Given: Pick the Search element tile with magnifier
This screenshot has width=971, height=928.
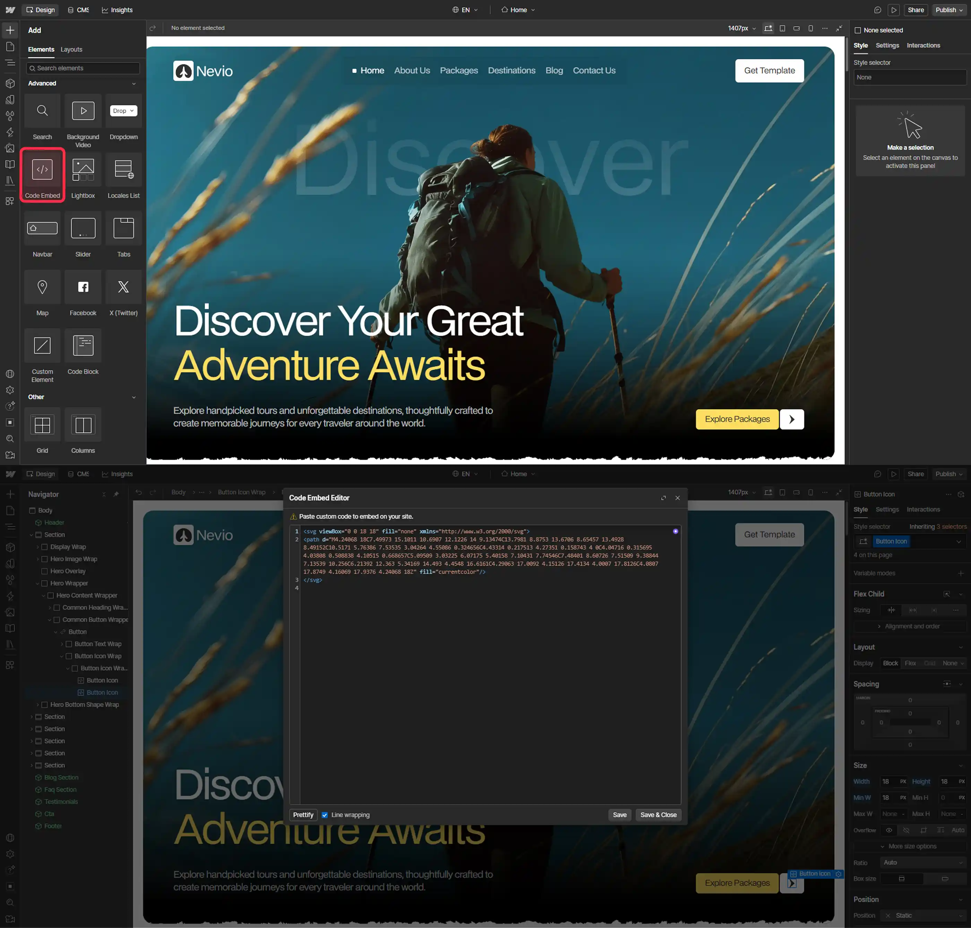Looking at the screenshot, I should click(x=43, y=117).
